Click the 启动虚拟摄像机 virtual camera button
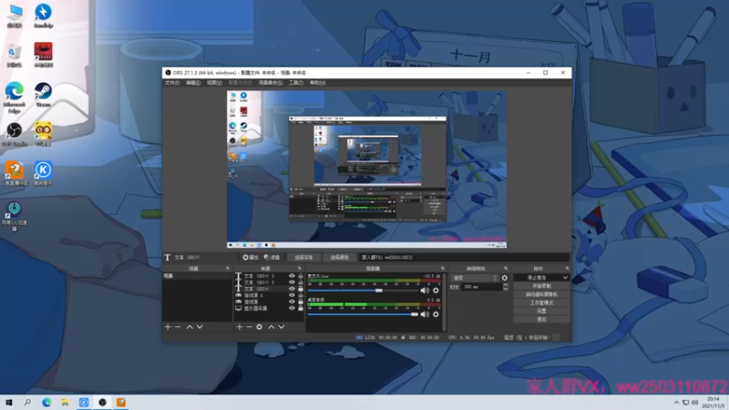 click(x=541, y=294)
